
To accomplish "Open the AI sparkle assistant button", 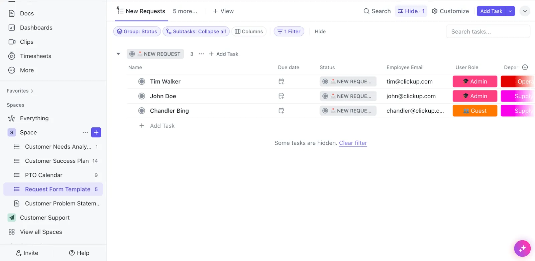I will [x=522, y=248].
